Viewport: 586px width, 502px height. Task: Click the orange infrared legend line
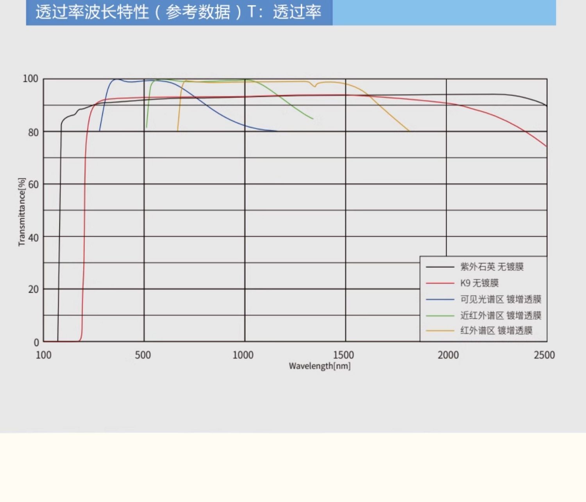440,331
